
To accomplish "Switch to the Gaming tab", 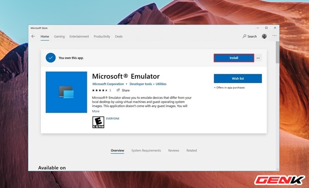I will pyautogui.click(x=59, y=37).
